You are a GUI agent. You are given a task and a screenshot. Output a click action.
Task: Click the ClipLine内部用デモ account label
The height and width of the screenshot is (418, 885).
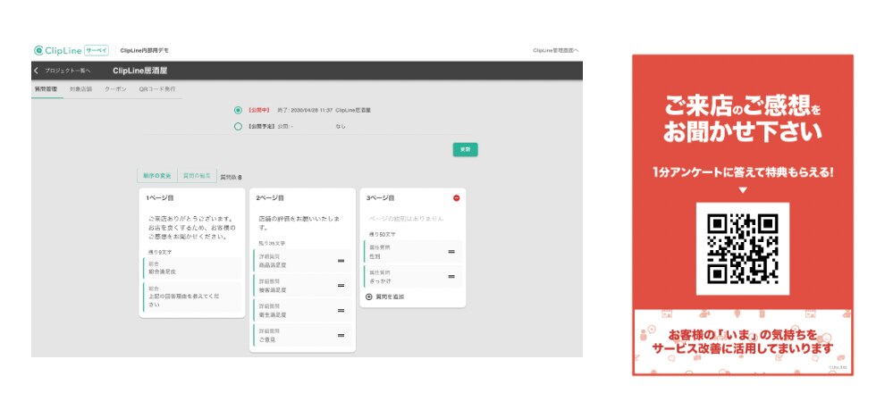145,51
